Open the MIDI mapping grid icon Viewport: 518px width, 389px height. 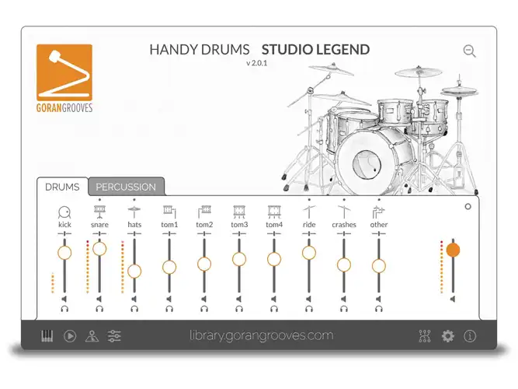coord(425,336)
